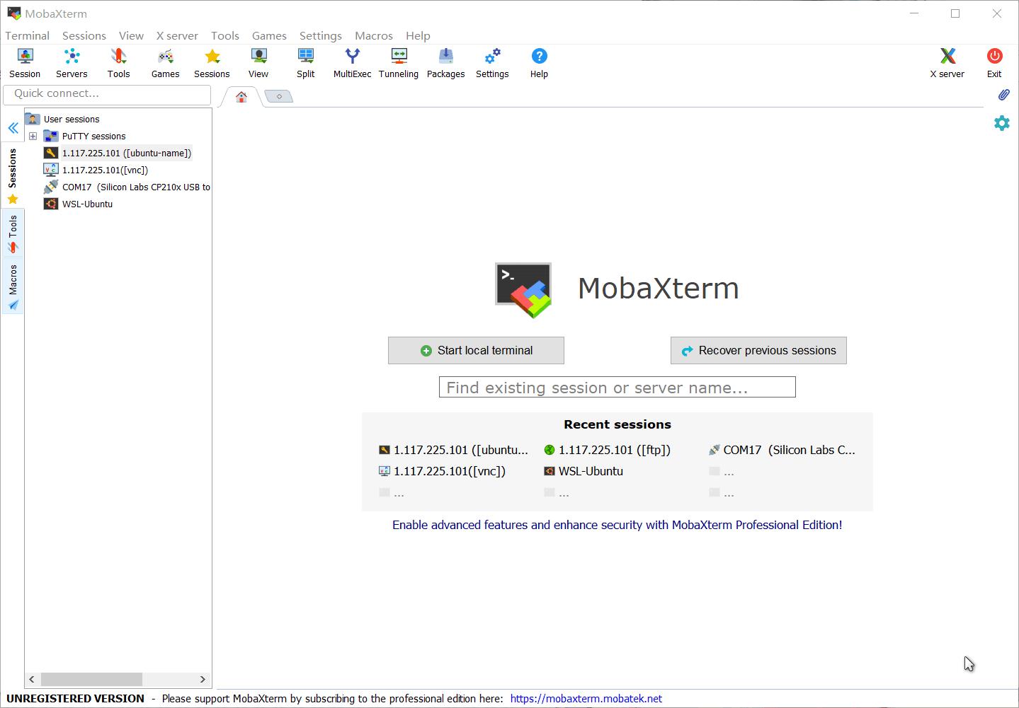This screenshot has height=708, width=1019.
Task: Open the Games menu
Action: point(269,35)
